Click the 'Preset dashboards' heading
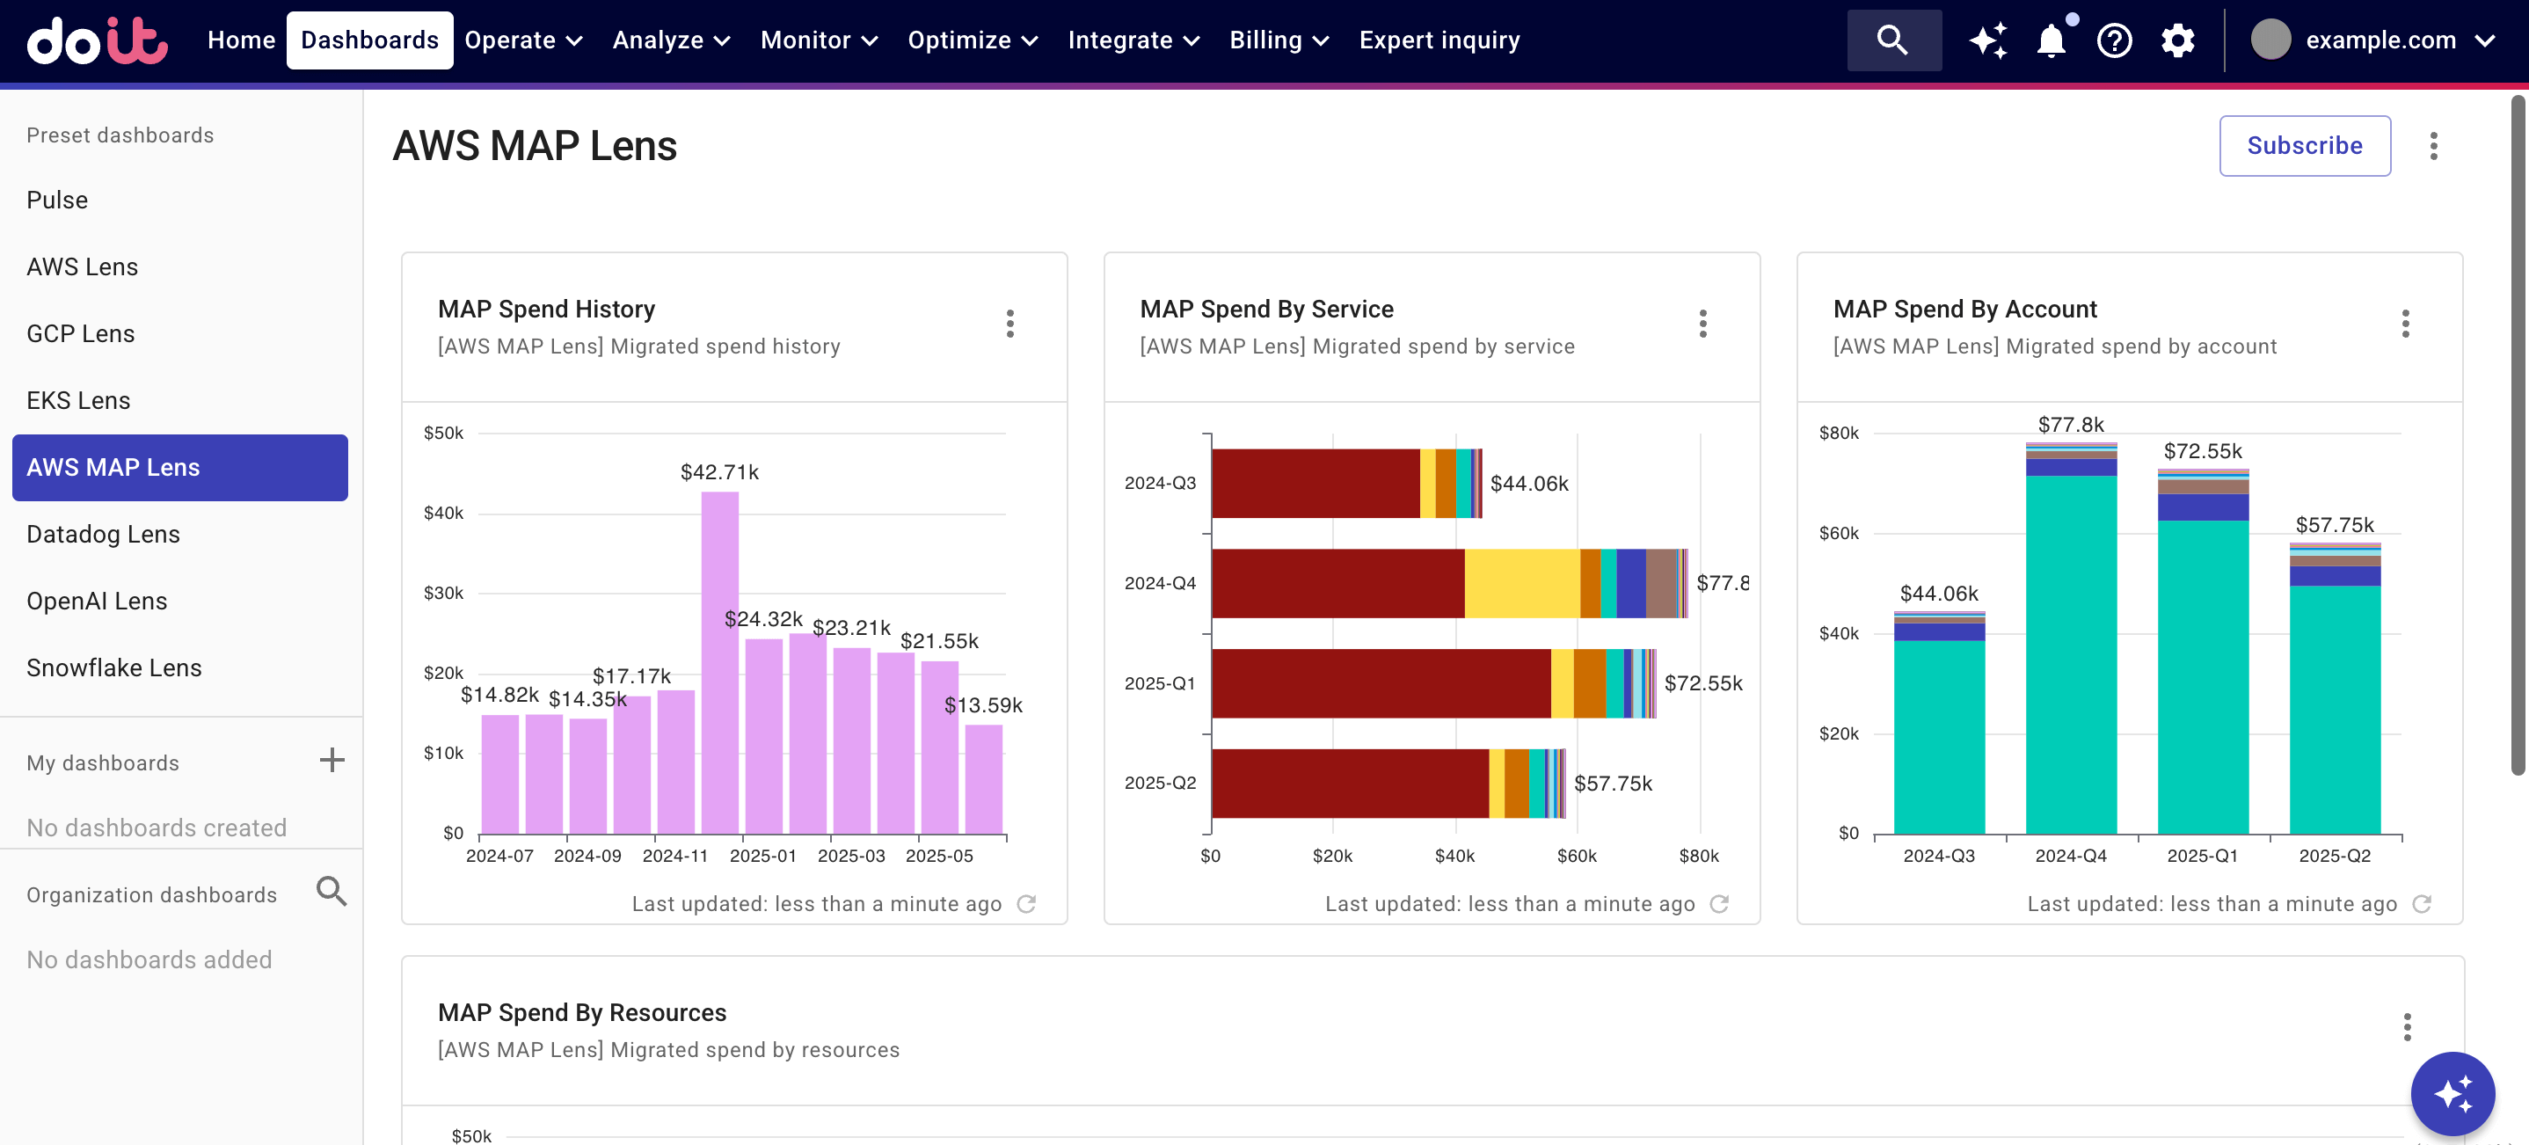The image size is (2529, 1145). pos(120,135)
